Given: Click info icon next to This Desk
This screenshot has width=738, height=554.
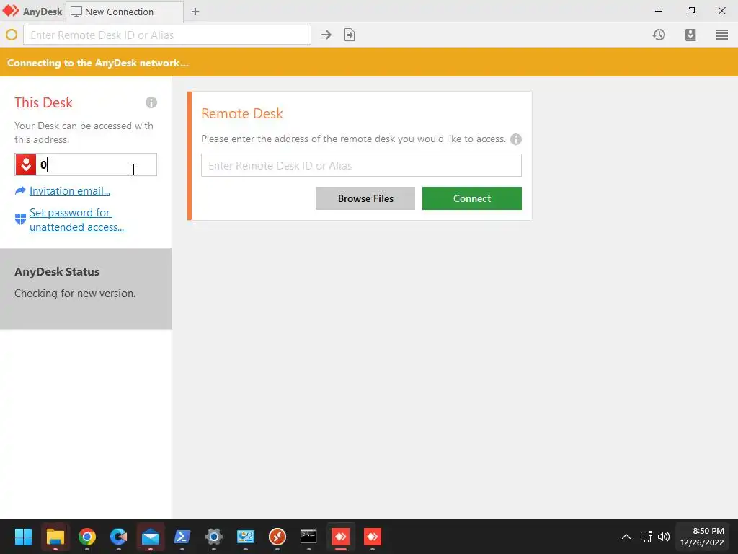Looking at the screenshot, I should (x=151, y=102).
